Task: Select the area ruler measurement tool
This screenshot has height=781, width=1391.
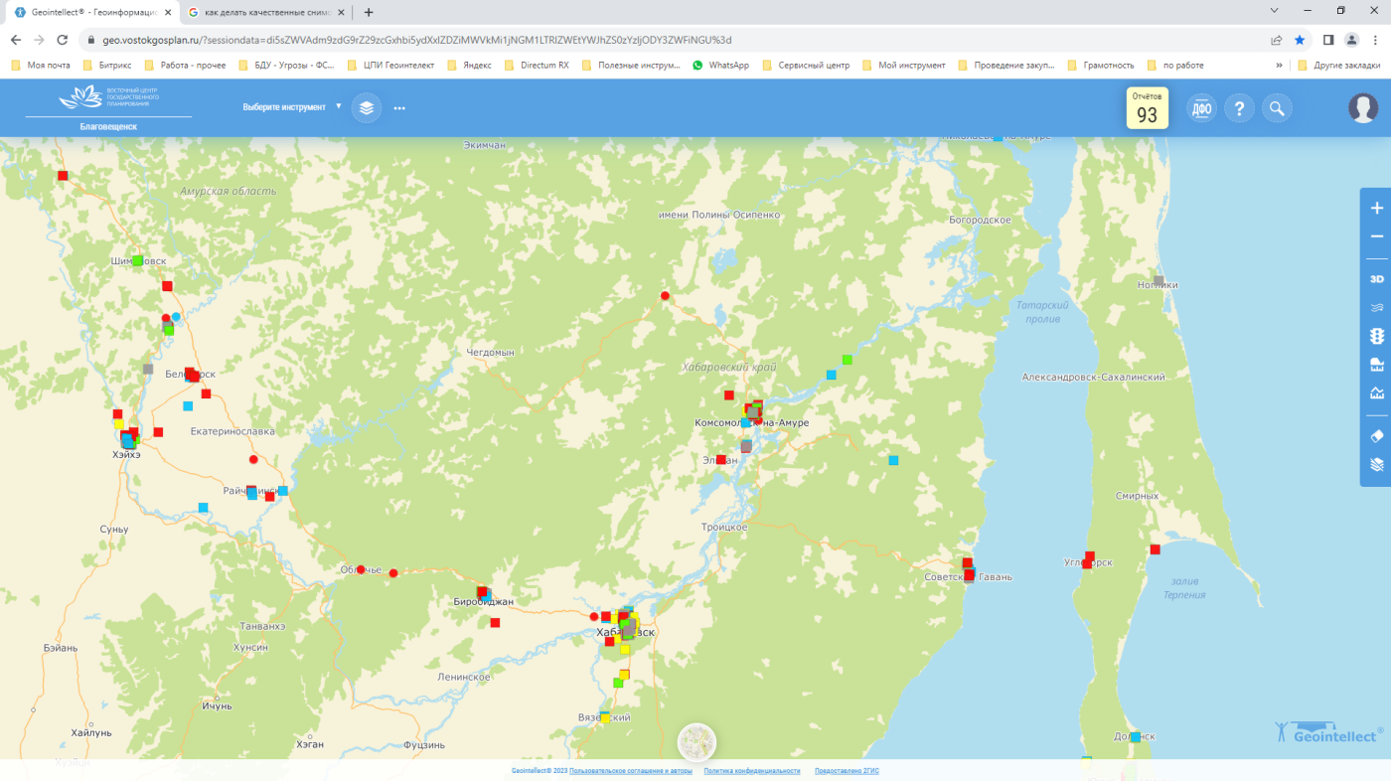Action: click(1376, 364)
